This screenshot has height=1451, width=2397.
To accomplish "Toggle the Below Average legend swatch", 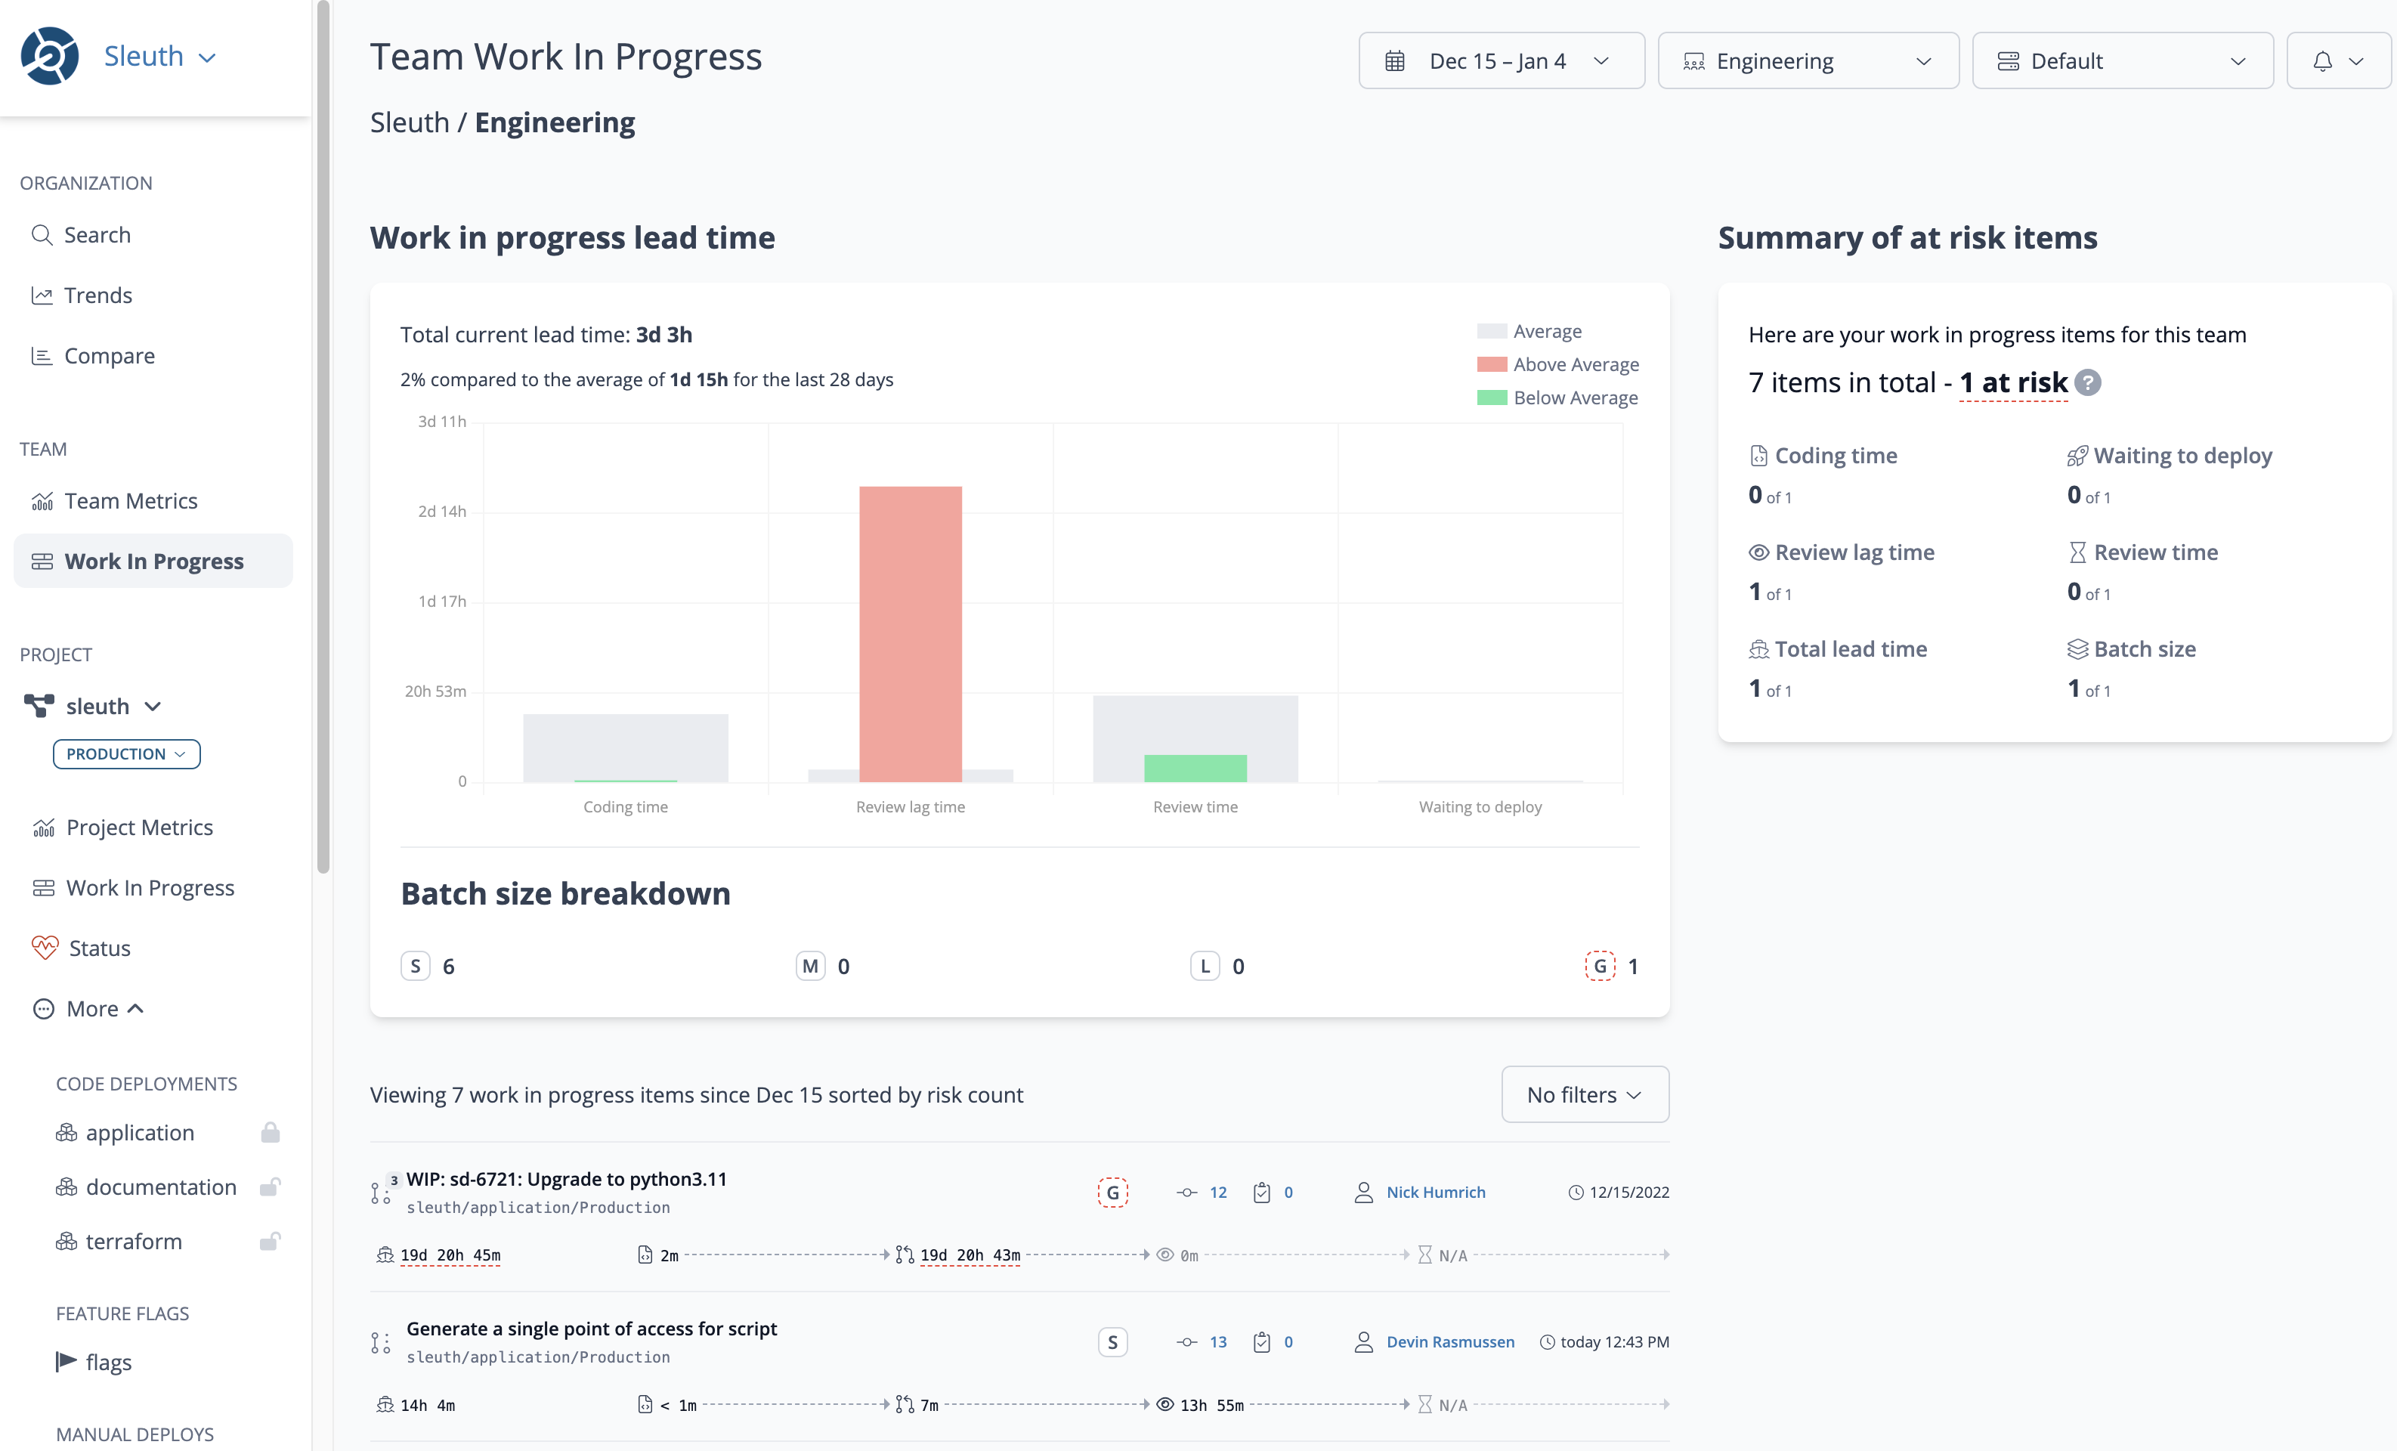I will [x=1491, y=397].
